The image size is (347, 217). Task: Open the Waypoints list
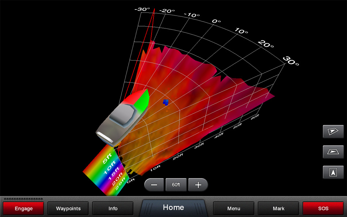pos(68,209)
